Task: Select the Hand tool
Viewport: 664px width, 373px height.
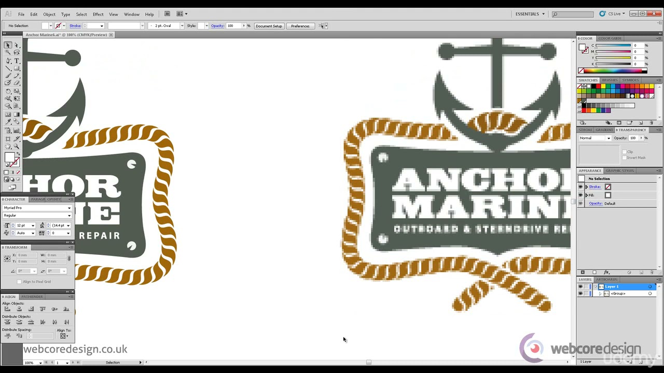Action: click(x=8, y=146)
